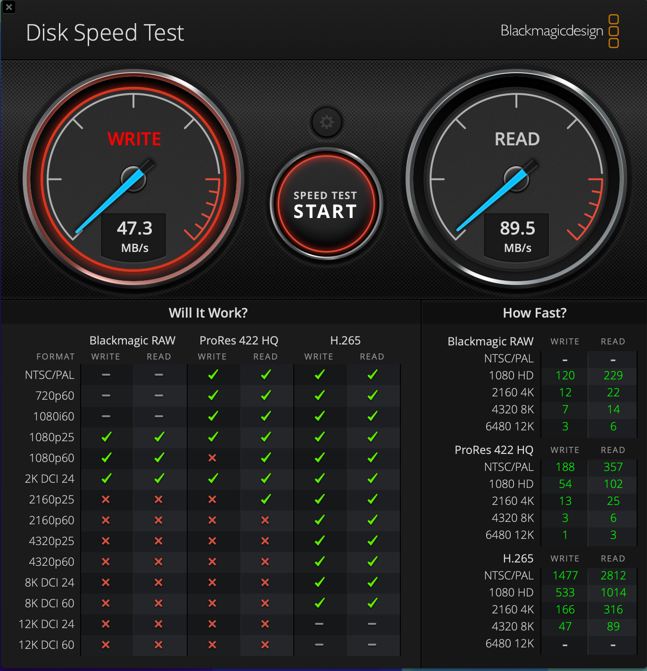
Task: Click the ProRes 422 HQ write checkmark for 2K DCI 24
Action: pyautogui.click(x=213, y=478)
